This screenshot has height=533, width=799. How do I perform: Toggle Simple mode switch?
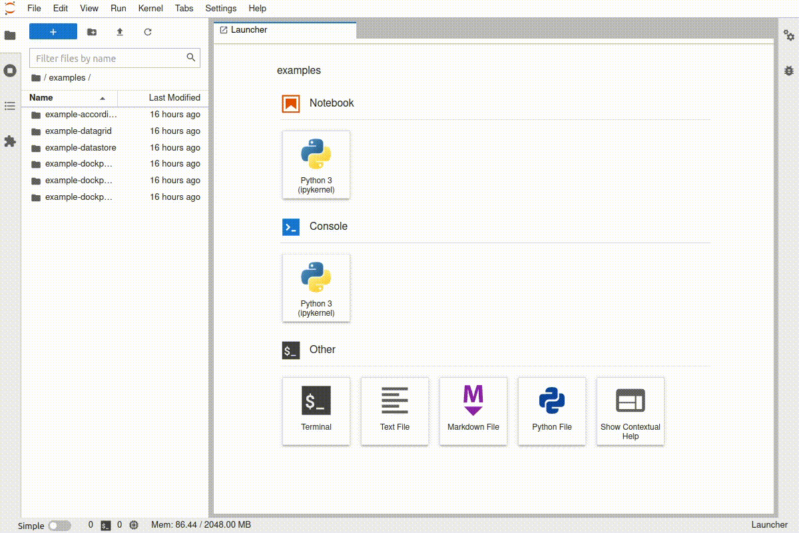60,526
